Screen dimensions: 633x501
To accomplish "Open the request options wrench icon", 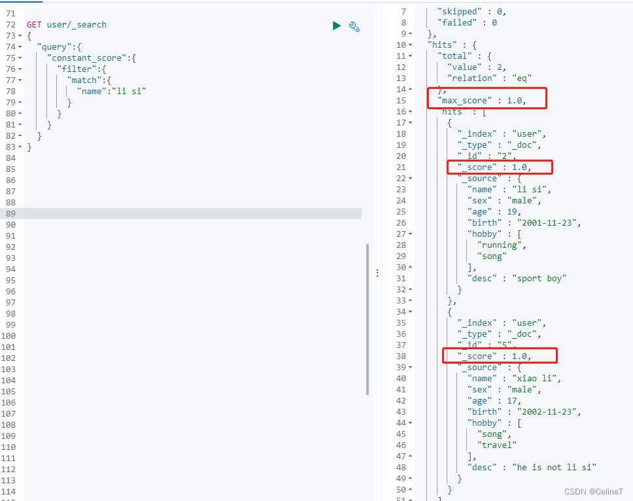I will pos(354,26).
